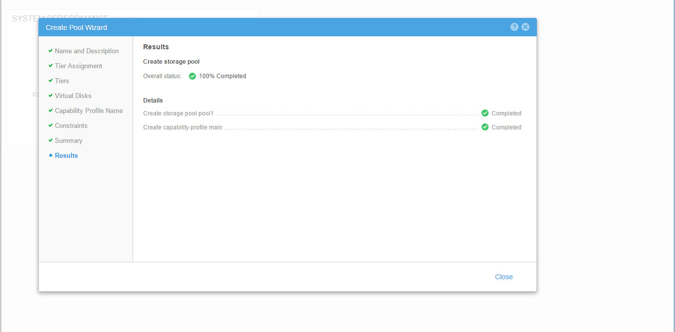Viewport: 675px width, 332px height.
Task: Click the check mark beside Tiers
Action: pyautogui.click(x=51, y=81)
